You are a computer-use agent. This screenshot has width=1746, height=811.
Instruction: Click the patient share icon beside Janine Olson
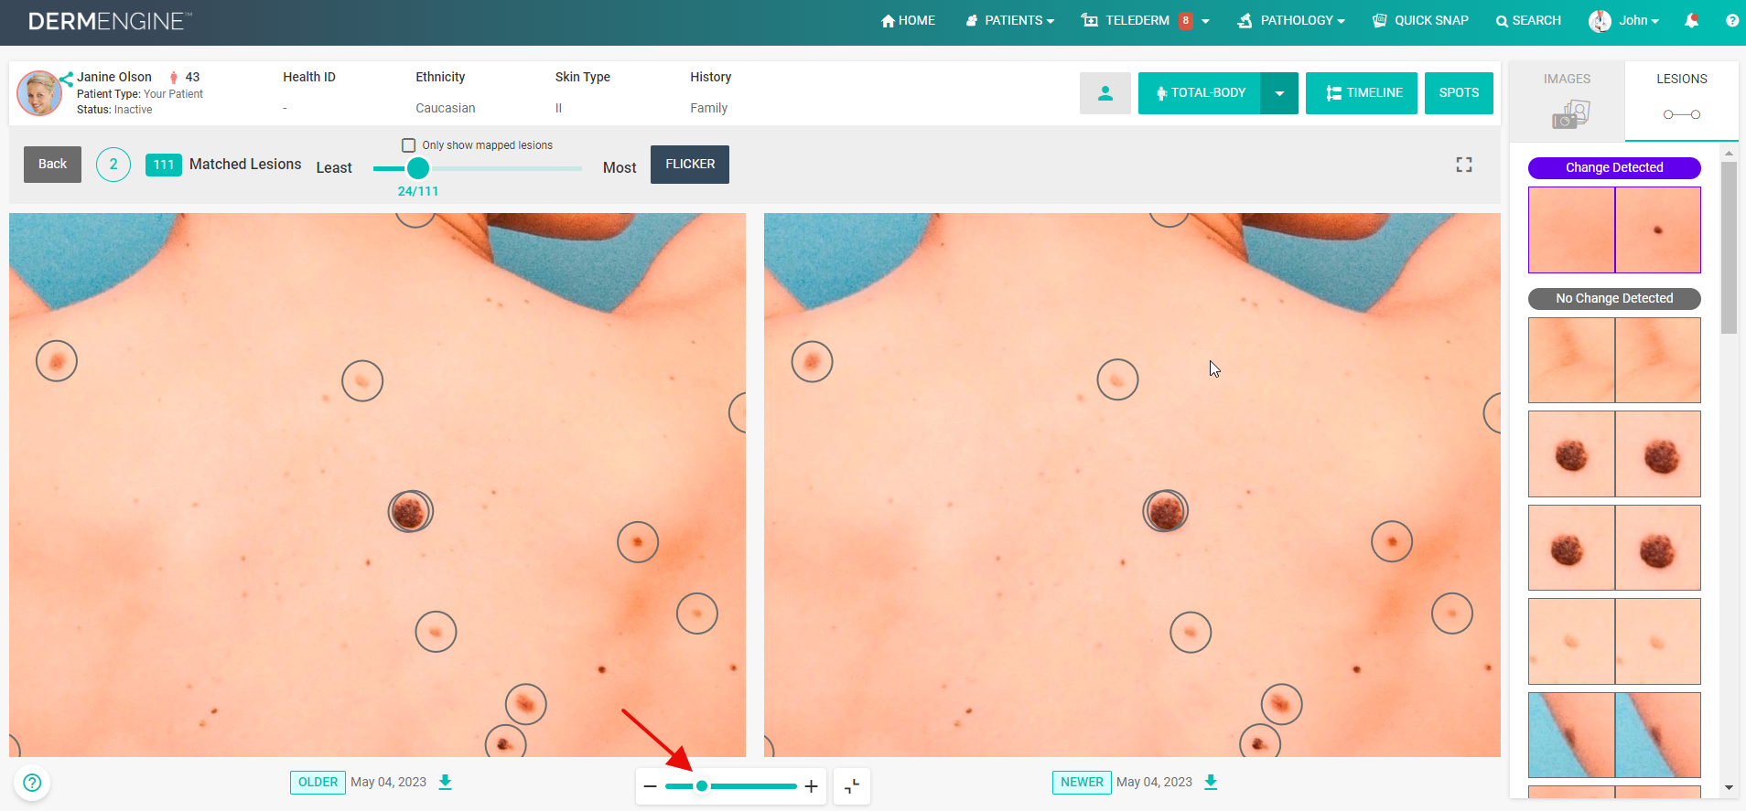pyautogui.click(x=66, y=80)
